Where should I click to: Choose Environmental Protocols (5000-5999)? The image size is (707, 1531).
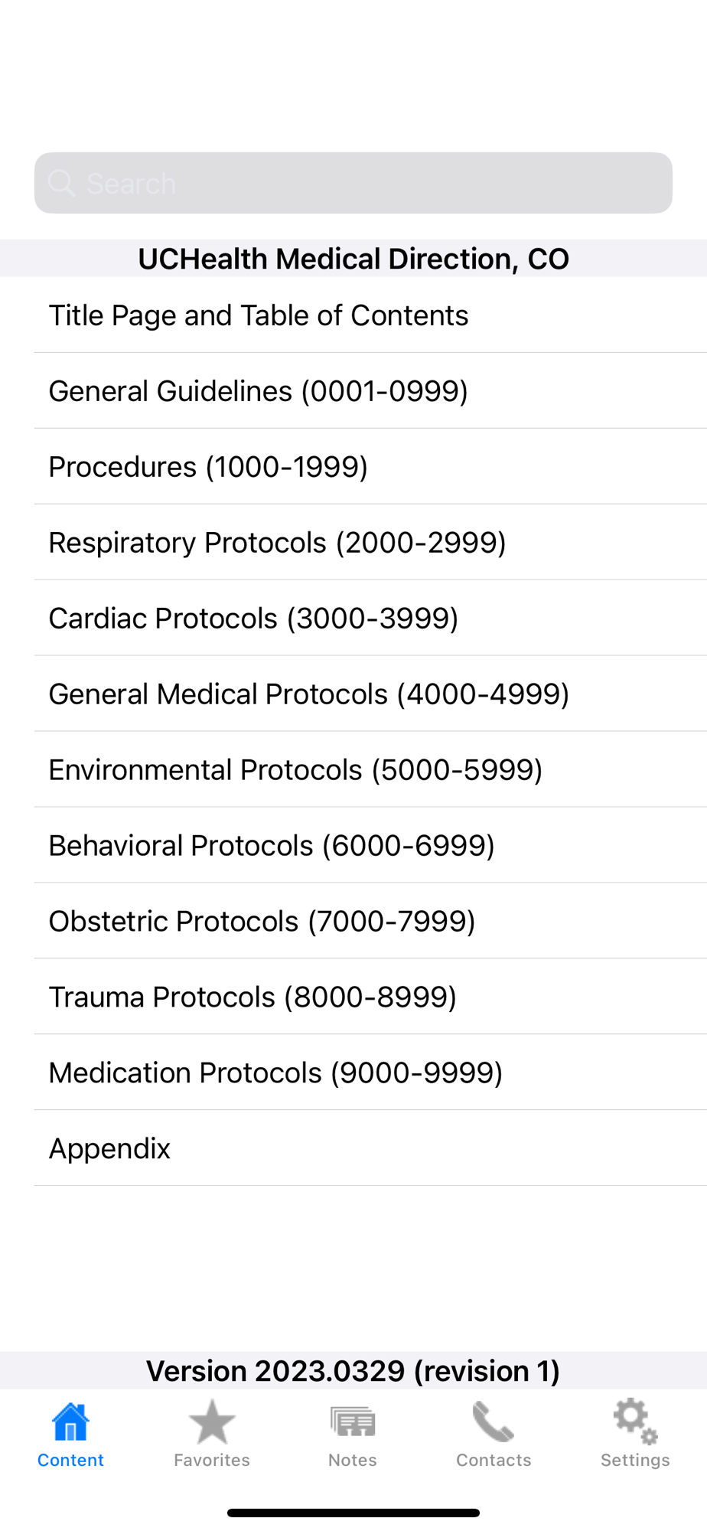[x=295, y=770]
